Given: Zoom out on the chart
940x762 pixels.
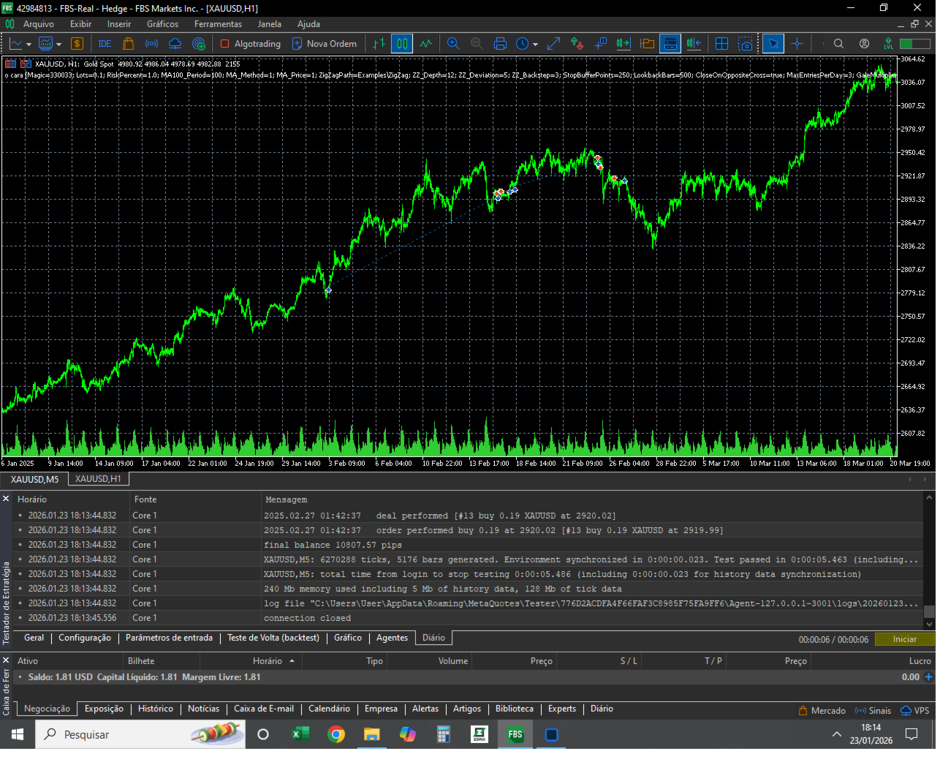Looking at the screenshot, I should point(477,44).
